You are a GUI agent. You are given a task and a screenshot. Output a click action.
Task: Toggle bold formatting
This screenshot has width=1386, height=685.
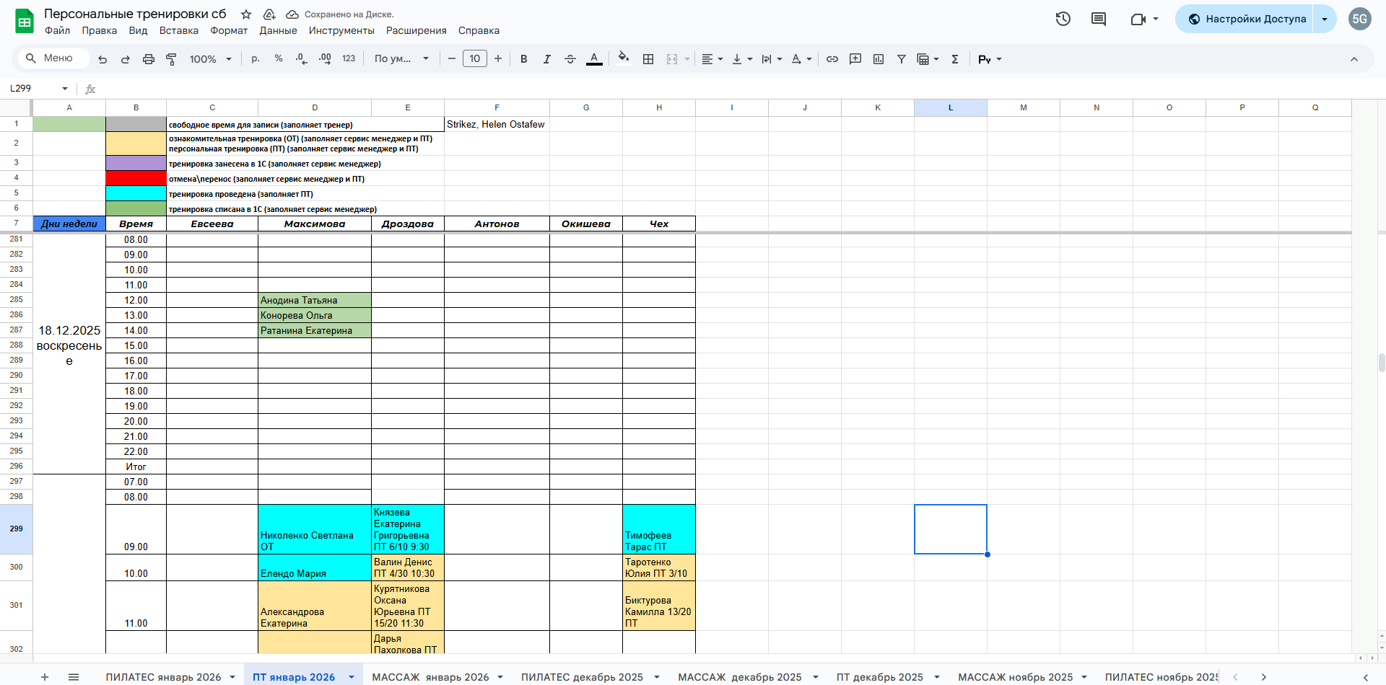(524, 59)
